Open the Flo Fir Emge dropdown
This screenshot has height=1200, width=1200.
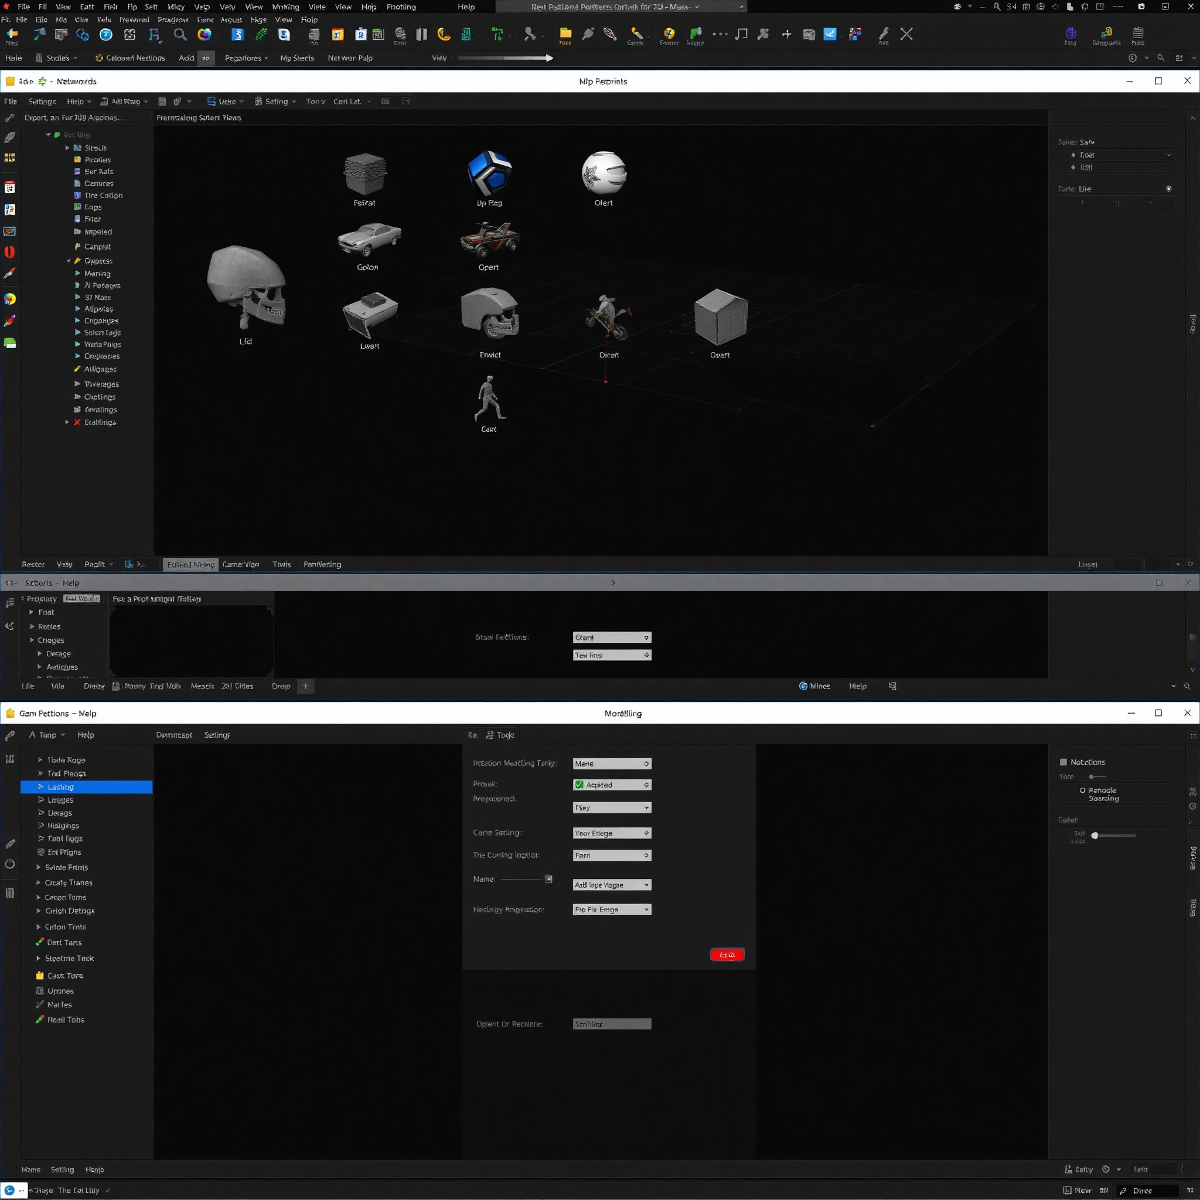coord(611,909)
